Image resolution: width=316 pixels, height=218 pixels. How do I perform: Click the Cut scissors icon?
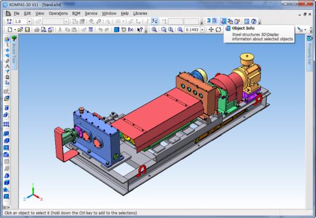point(60,30)
